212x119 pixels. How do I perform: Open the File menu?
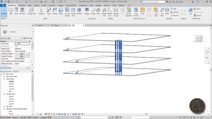3,5
